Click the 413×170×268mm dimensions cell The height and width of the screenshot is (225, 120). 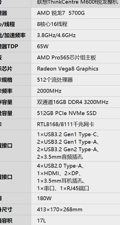[76, 209]
